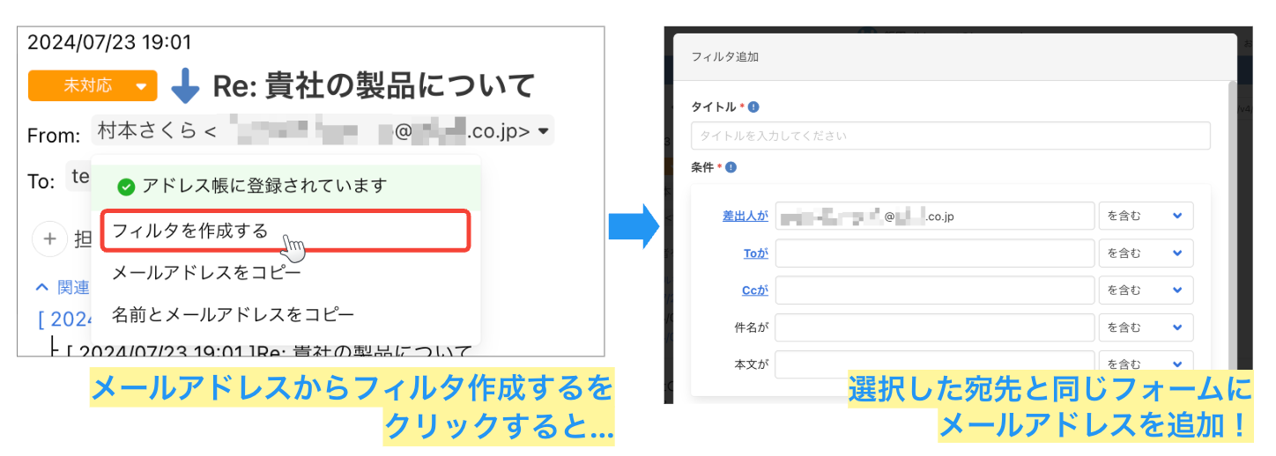Open を含む dropdown for 差出人が row

(x=1146, y=216)
